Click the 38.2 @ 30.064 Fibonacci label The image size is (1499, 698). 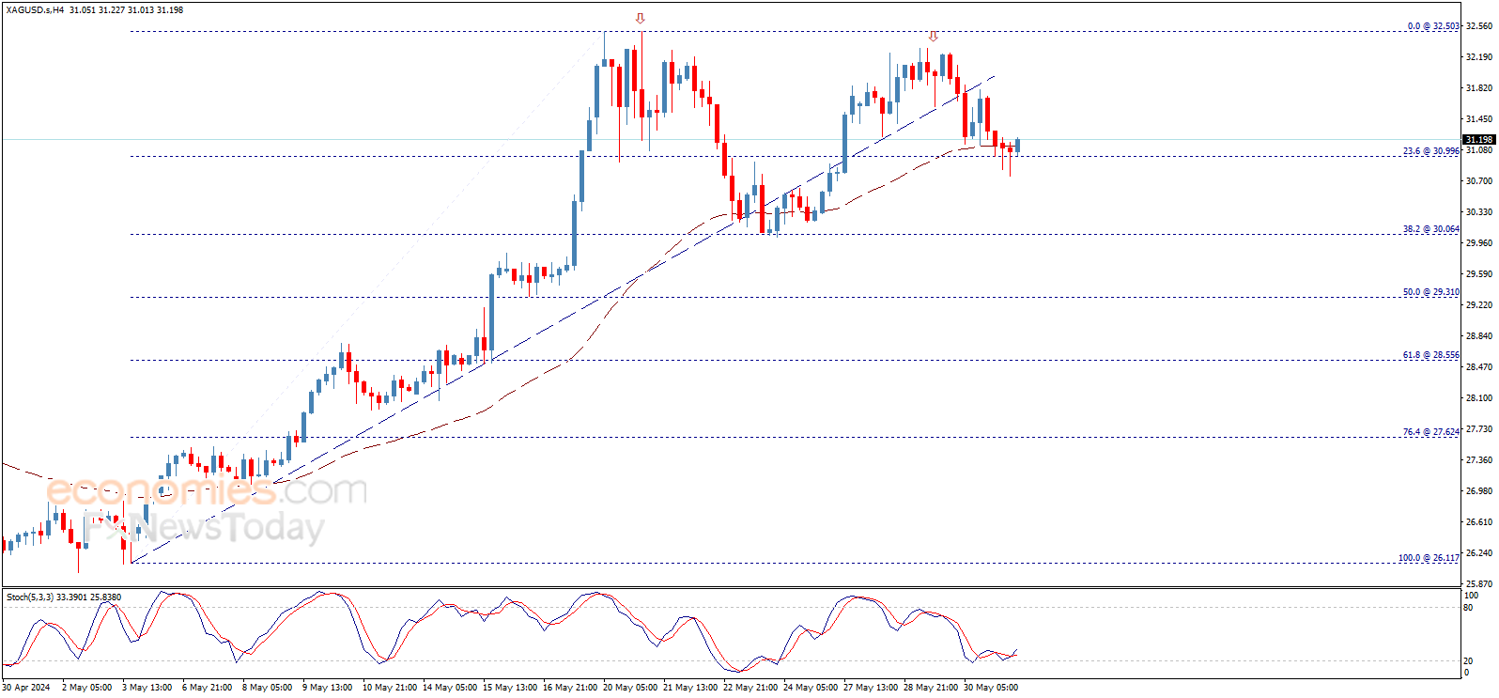point(1430,229)
